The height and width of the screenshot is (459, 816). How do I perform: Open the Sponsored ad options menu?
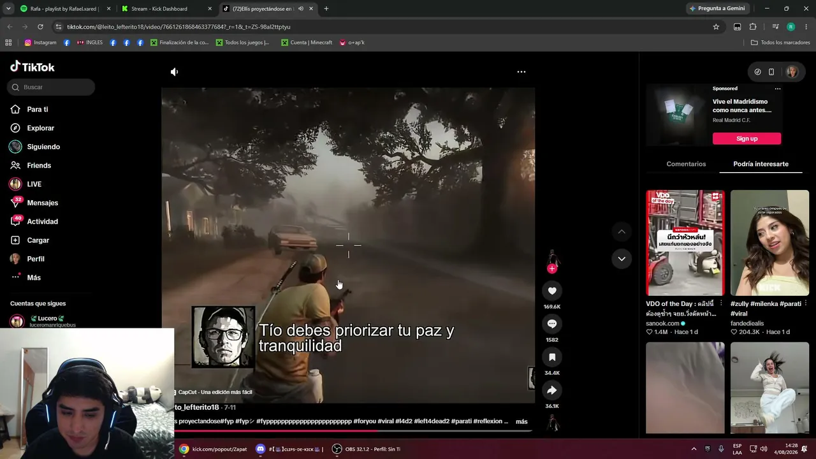point(778,89)
